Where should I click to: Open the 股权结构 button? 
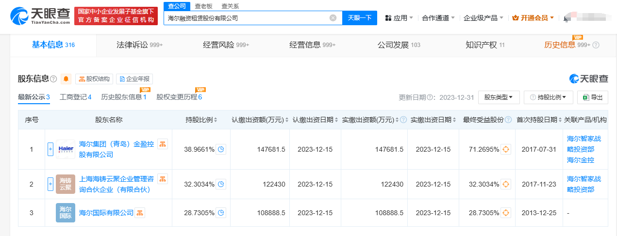pos(94,79)
